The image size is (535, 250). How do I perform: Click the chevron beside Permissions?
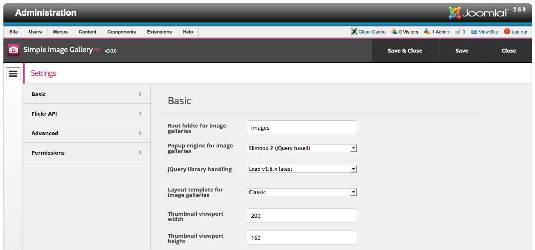[141, 153]
